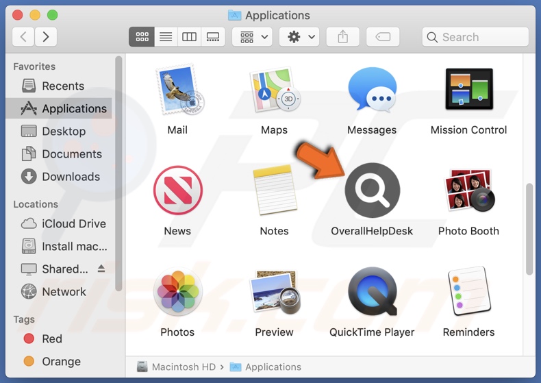Open the Maps application icon

tap(275, 90)
